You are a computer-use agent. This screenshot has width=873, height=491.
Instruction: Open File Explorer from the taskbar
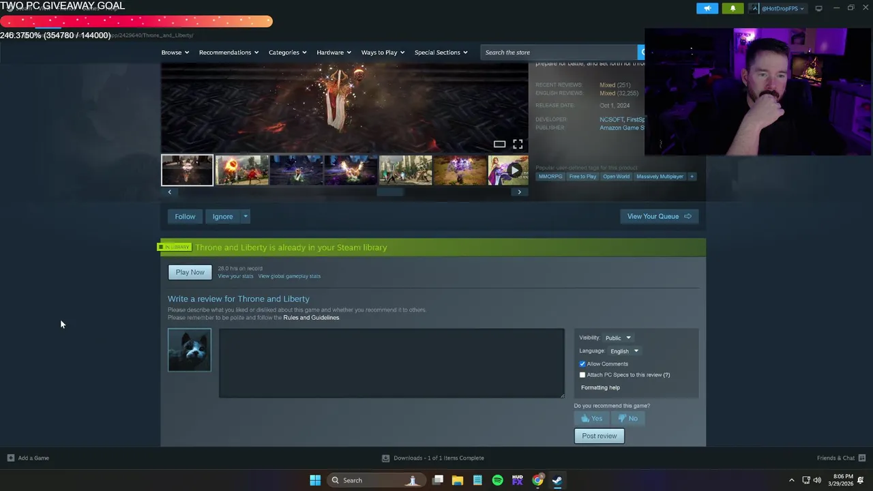(457, 480)
